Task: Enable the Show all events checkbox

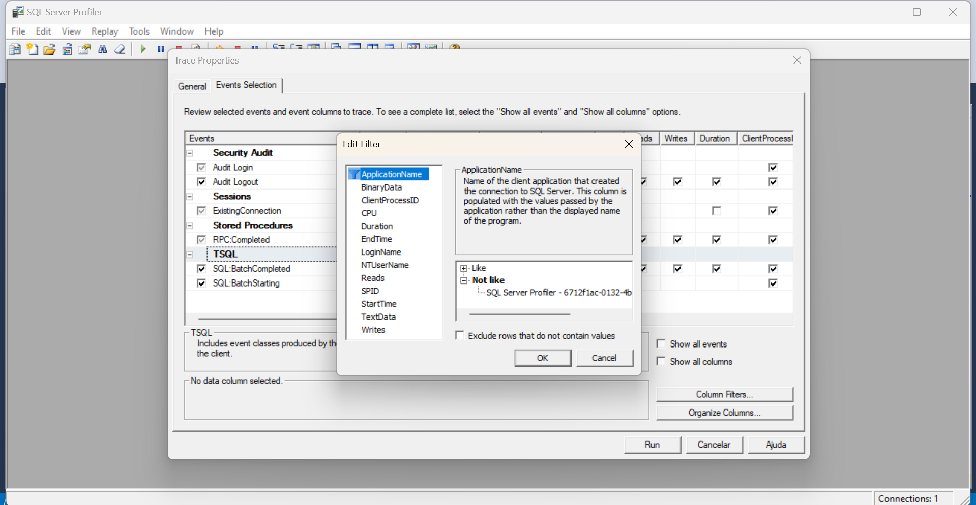Action: (x=661, y=344)
